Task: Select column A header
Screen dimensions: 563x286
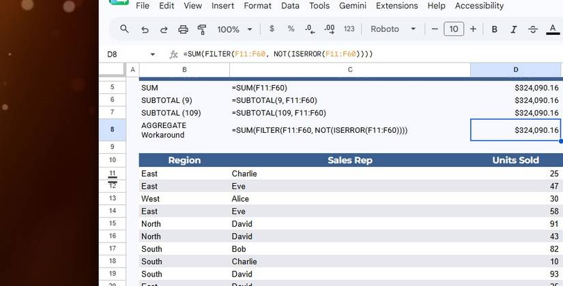Action: [132, 70]
